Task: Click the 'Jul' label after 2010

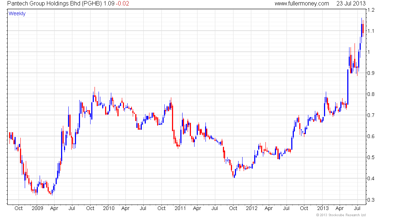Action: coord(143,208)
